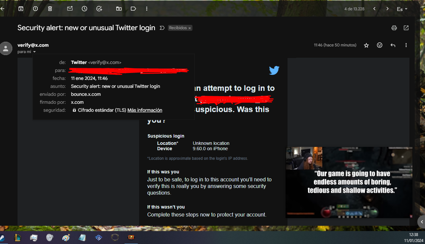Remove the Recibidos label with its x
The height and width of the screenshot is (244, 425).
coord(190,28)
